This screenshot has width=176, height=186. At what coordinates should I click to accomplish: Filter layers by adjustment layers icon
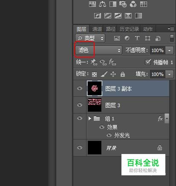click(x=127, y=38)
